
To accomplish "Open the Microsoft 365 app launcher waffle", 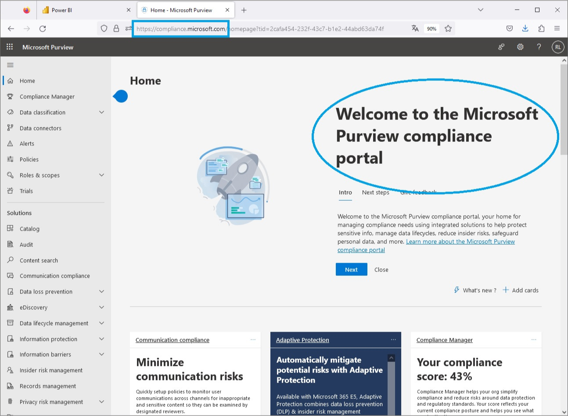I will tap(9, 47).
